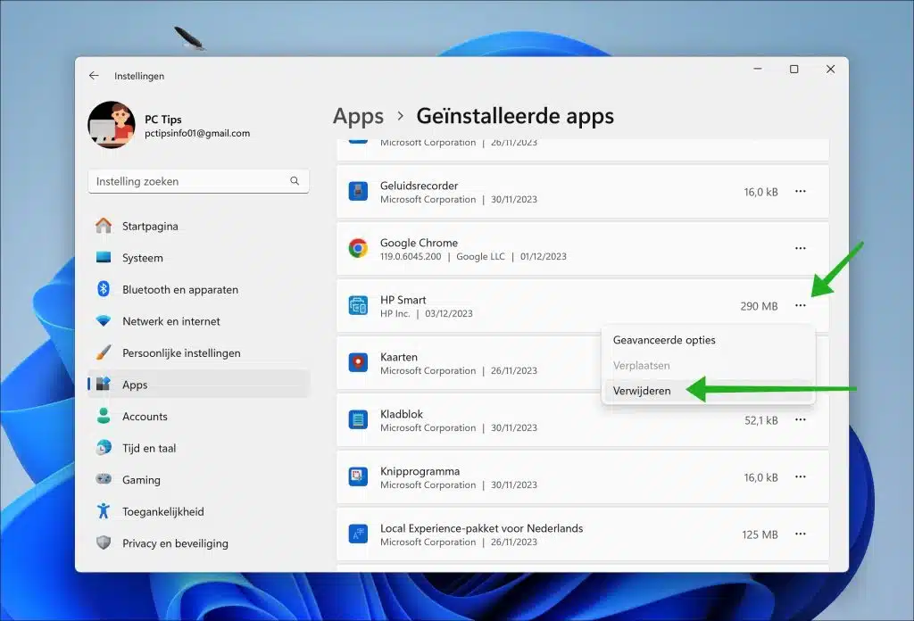914x621 pixels.
Task: Open the HP Smart more options menu
Action: coord(800,305)
